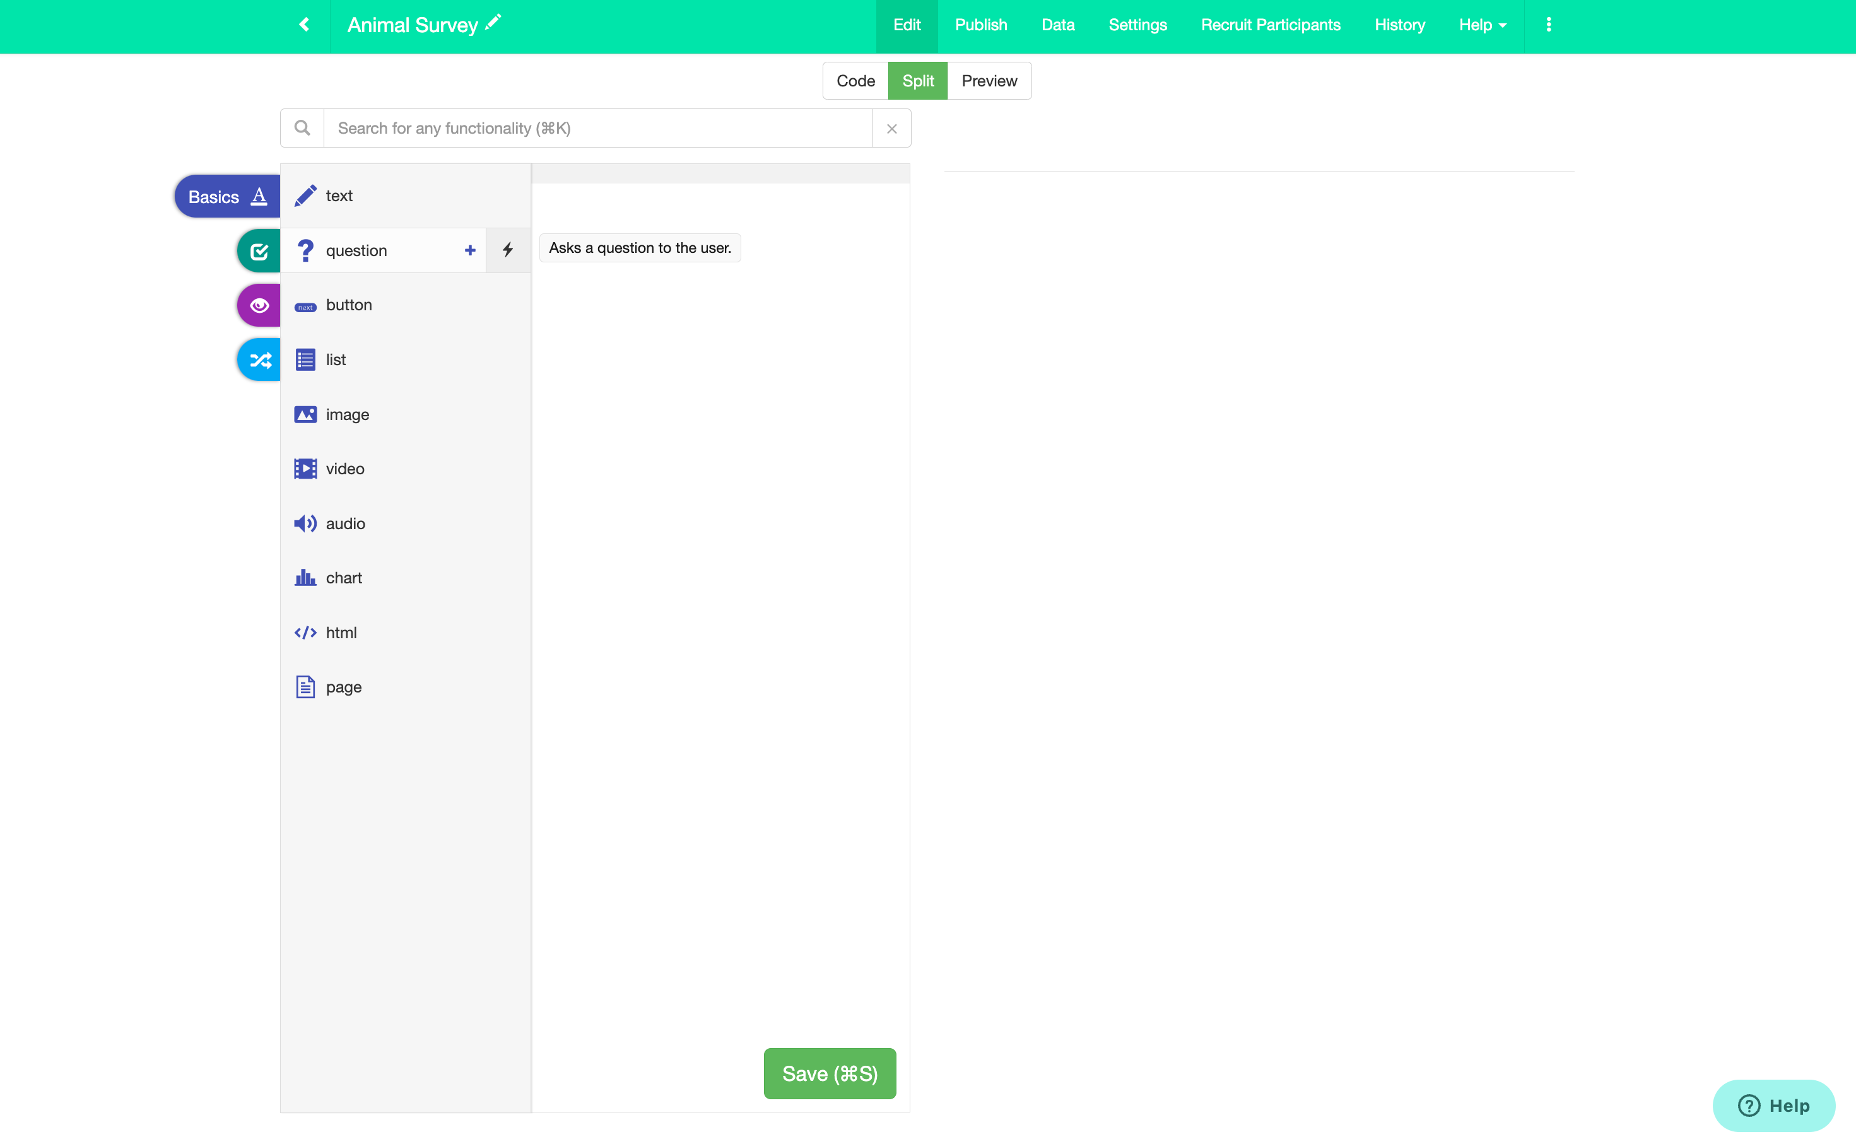Open the Data tab
The image size is (1856, 1144).
(x=1058, y=25)
